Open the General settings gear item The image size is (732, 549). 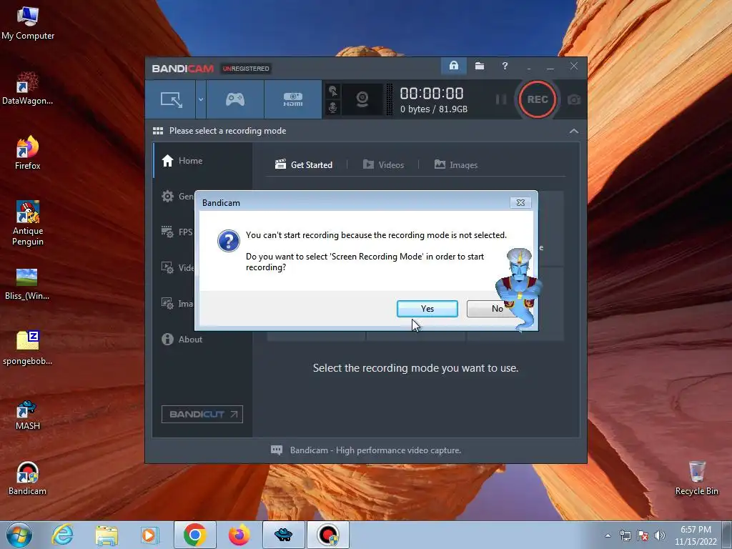click(x=177, y=197)
